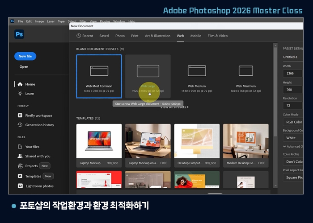
Task: Switch to the Art & Illustration tab
Action: (x=158, y=36)
